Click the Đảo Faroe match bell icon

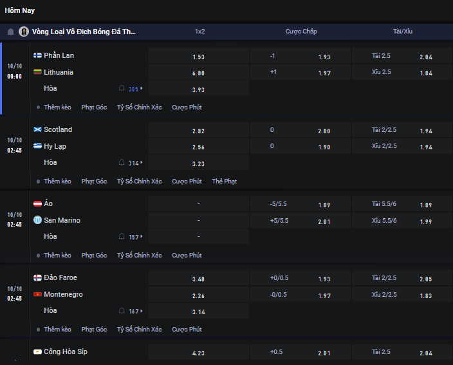122,311
